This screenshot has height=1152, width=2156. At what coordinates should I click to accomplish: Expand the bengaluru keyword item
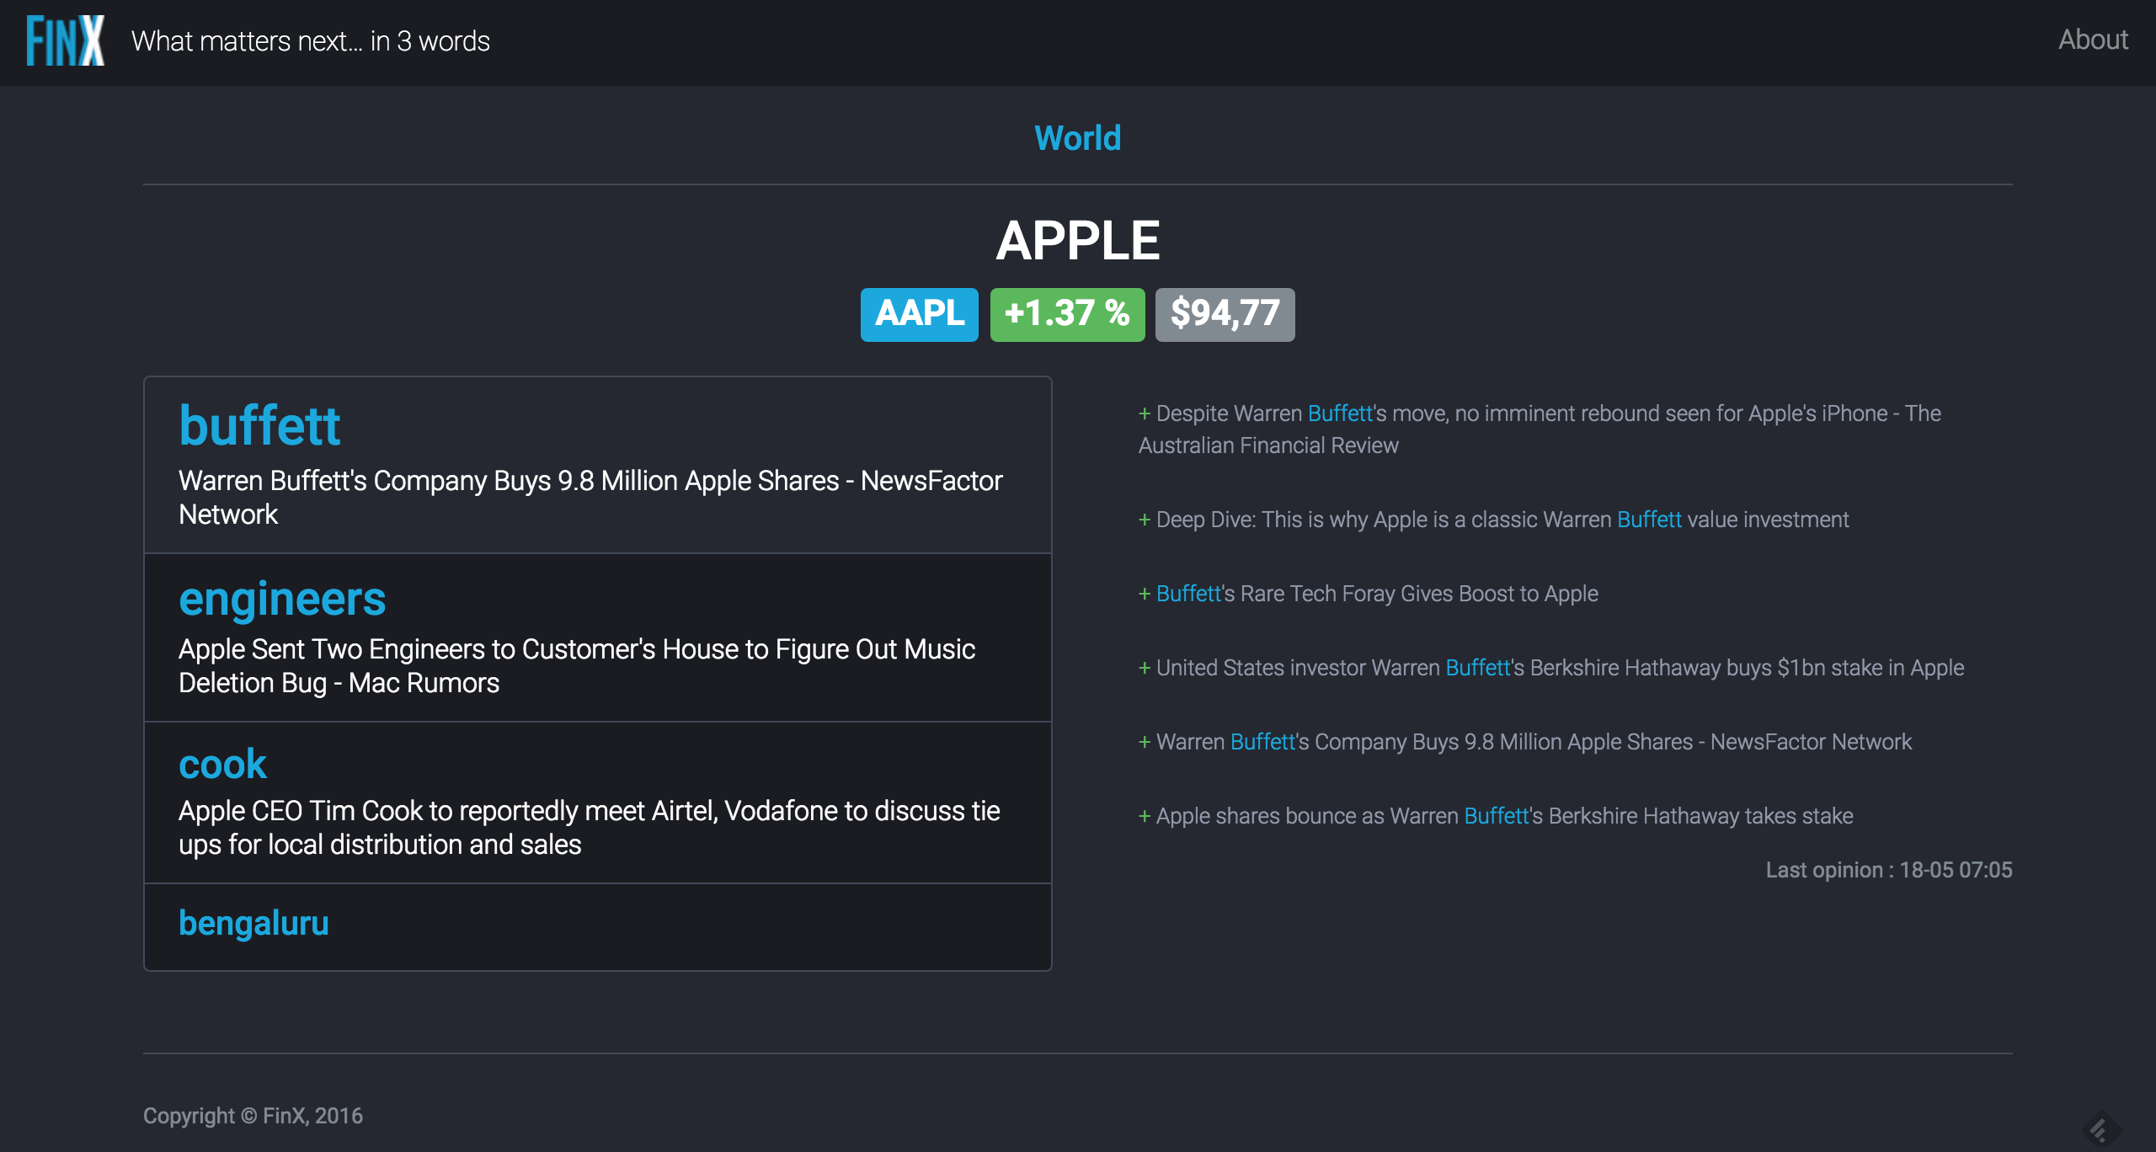[x=253, y=924]
